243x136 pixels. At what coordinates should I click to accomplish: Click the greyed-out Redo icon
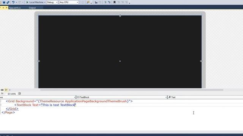click(x=19, y=2)
